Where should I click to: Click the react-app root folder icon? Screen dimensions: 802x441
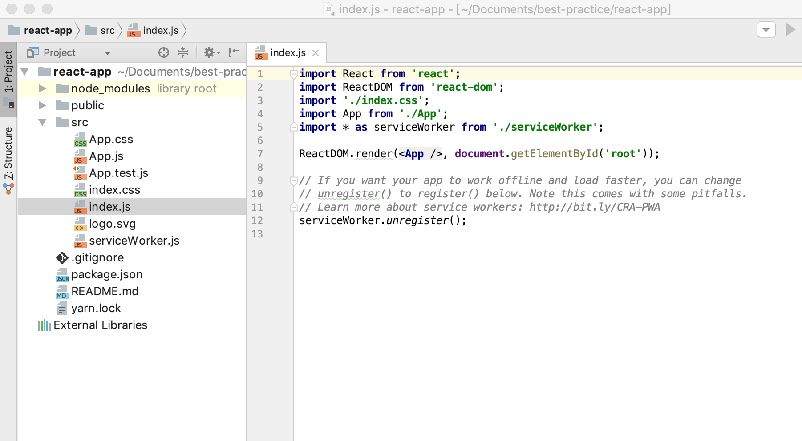click(45, 72)
